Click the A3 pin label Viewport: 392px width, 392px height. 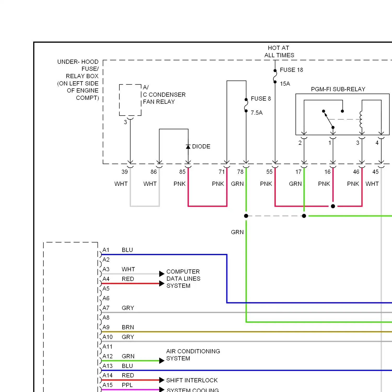[106, 269]
